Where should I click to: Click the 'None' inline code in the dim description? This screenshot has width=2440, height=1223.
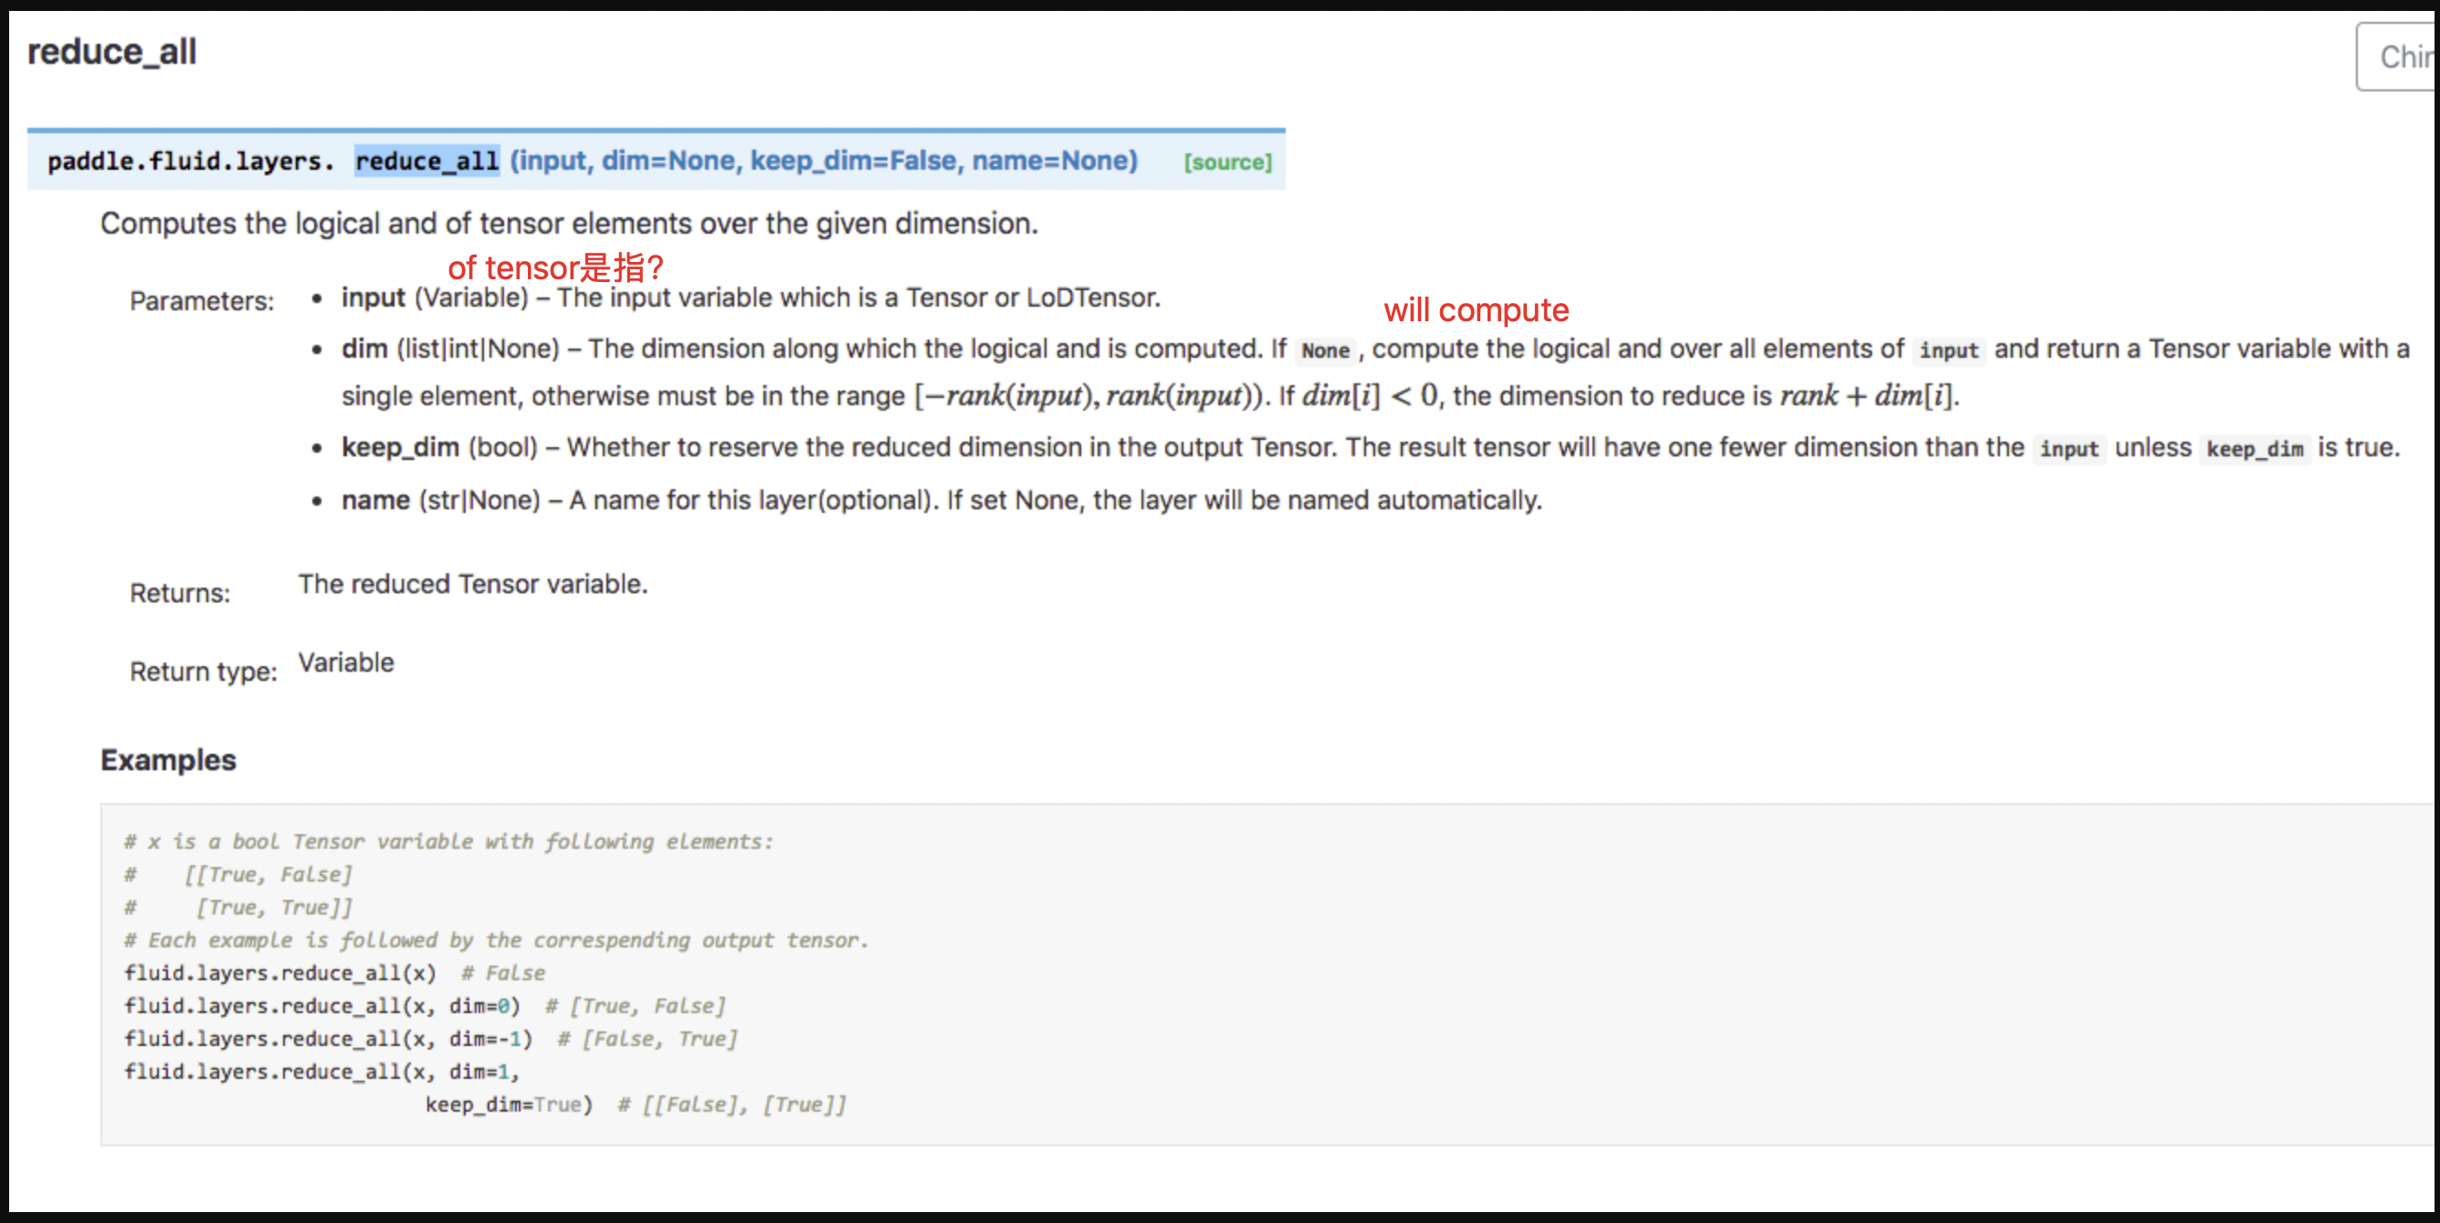[1324, 350]
